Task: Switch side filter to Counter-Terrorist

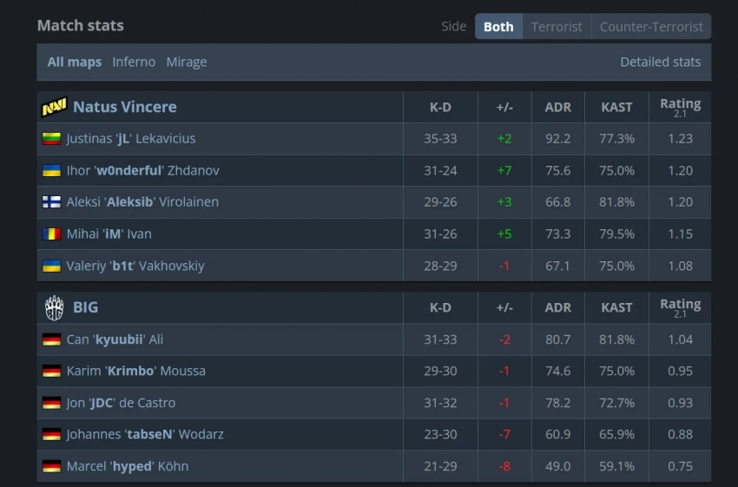Action: click(x=651, y=27)
